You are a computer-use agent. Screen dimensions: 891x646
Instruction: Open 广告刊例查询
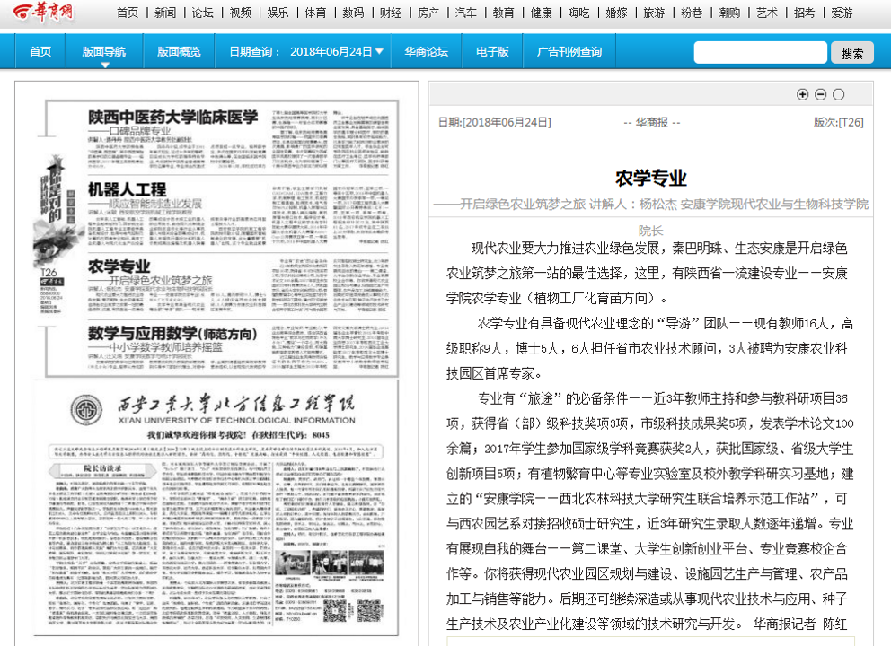point(569,52)
